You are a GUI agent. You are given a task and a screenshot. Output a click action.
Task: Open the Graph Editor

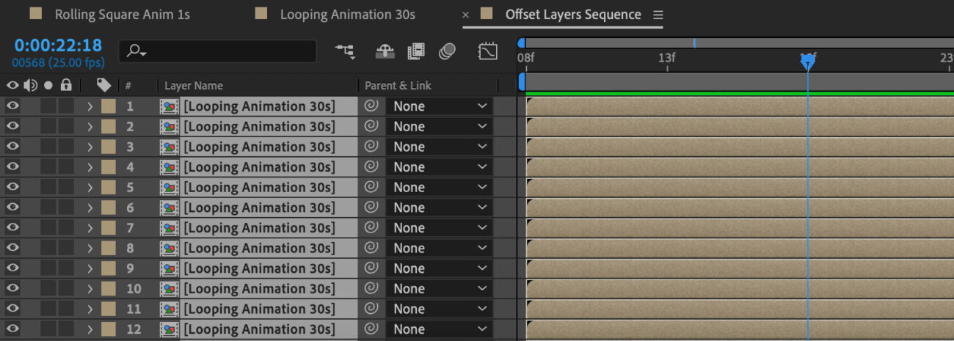(x=487, y=51)
